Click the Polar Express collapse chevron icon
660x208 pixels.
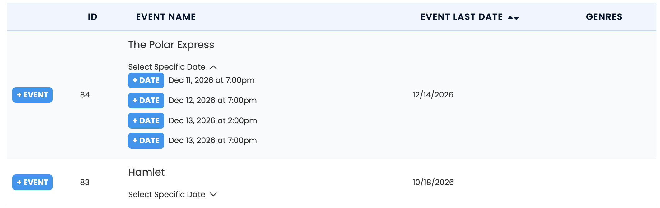[213, 67]
